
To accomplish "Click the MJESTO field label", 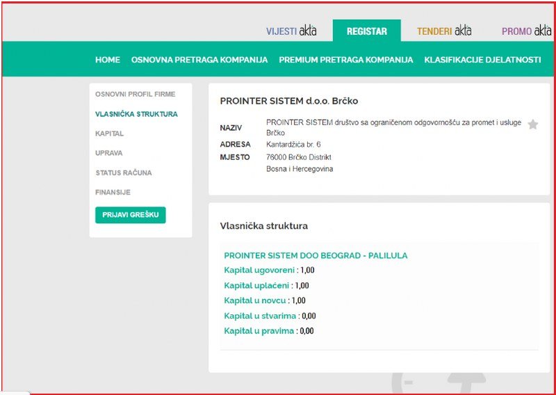I will (x=235, y=157).
